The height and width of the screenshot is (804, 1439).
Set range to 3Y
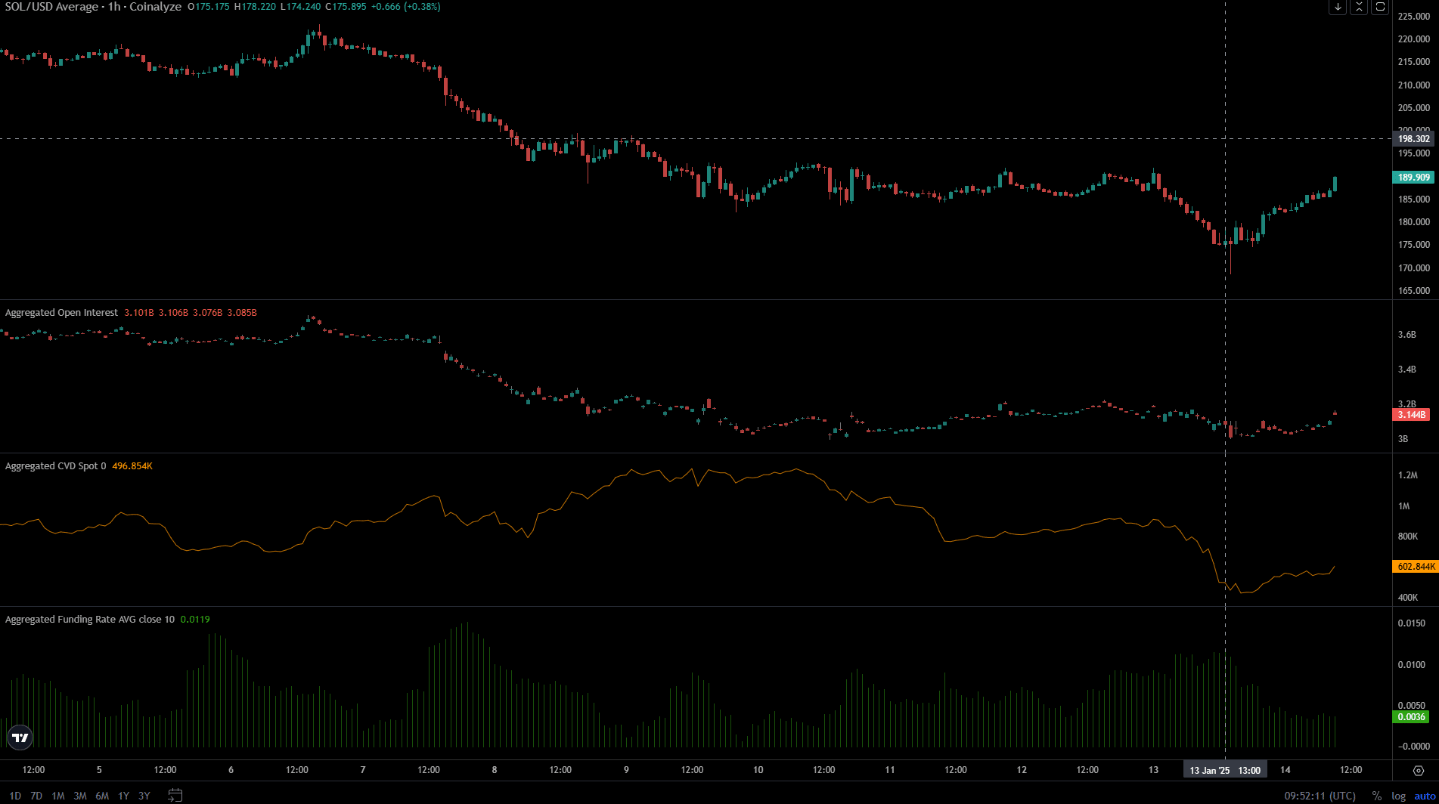pyautogui.click(x=144, y=796)
